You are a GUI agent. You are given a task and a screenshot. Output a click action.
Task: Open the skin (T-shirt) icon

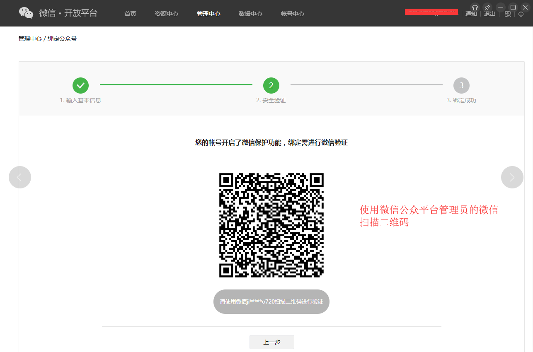point(475,7)
